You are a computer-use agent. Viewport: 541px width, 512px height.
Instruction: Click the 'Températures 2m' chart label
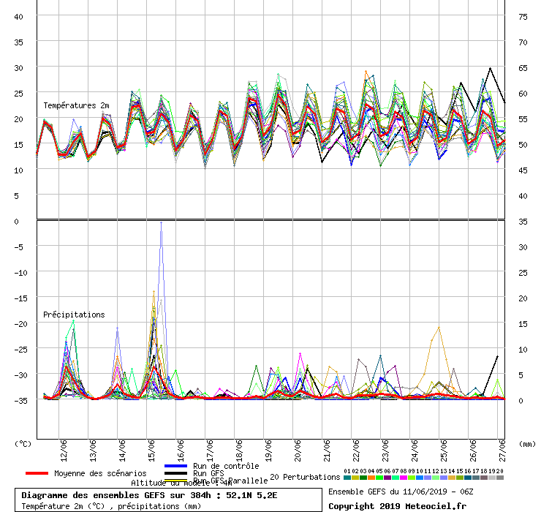[76, 105]
